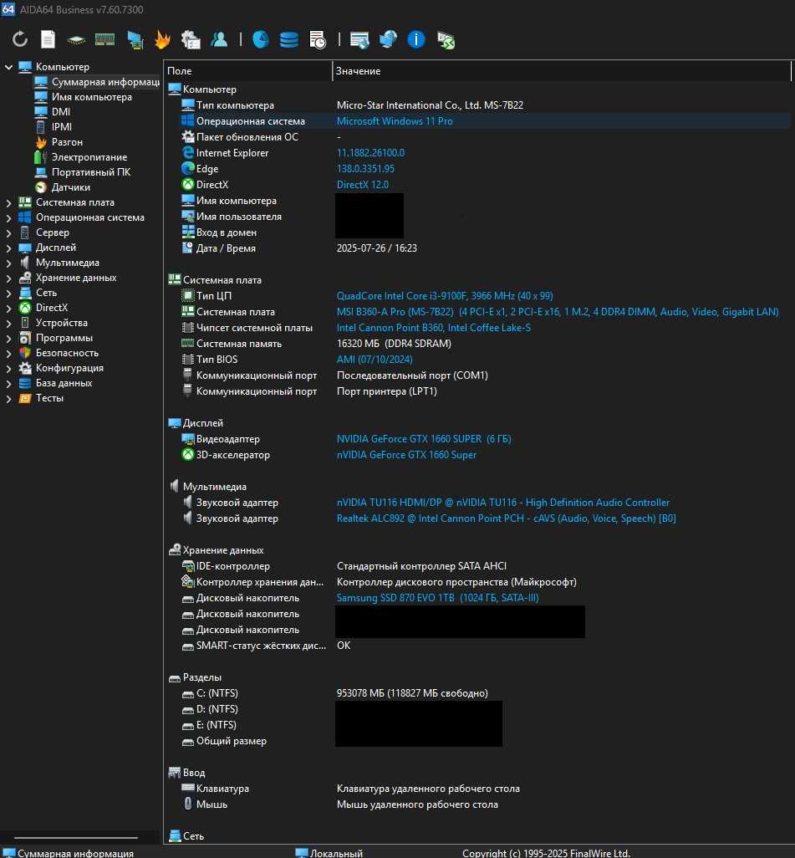This screenshot has width=795, height=858.
Task: Select the Конфигурация tree item
Action: (69, 368)
